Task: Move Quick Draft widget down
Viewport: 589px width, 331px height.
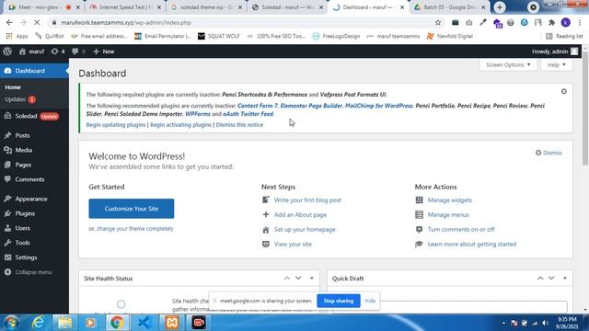Action: tap(551, 278)
